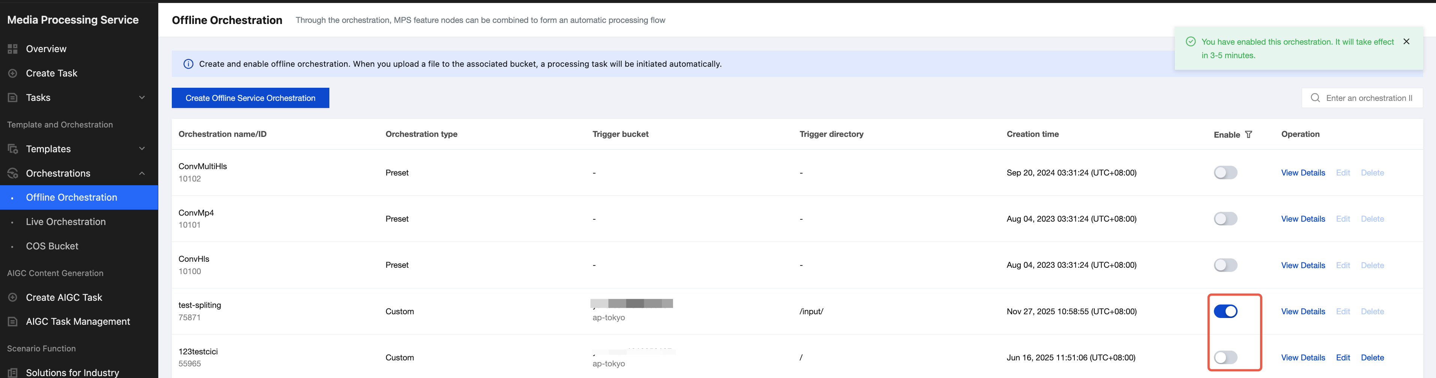The width and height of the screenshot is (1436, 378).
Task: Dismiss the success notification
Action: [1406, 42]
